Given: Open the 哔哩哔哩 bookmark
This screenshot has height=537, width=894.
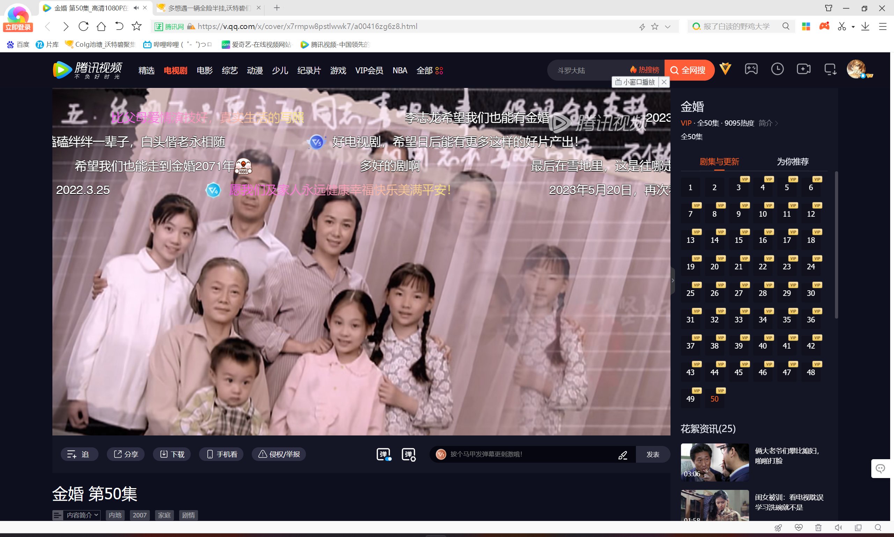Looking at the screenshot, I should (177, 45).
